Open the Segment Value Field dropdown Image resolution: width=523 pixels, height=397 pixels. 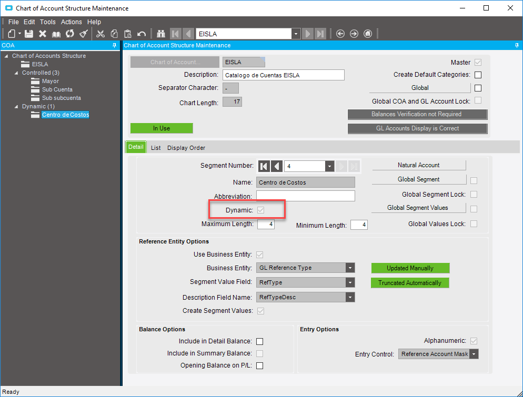point(350,282)
